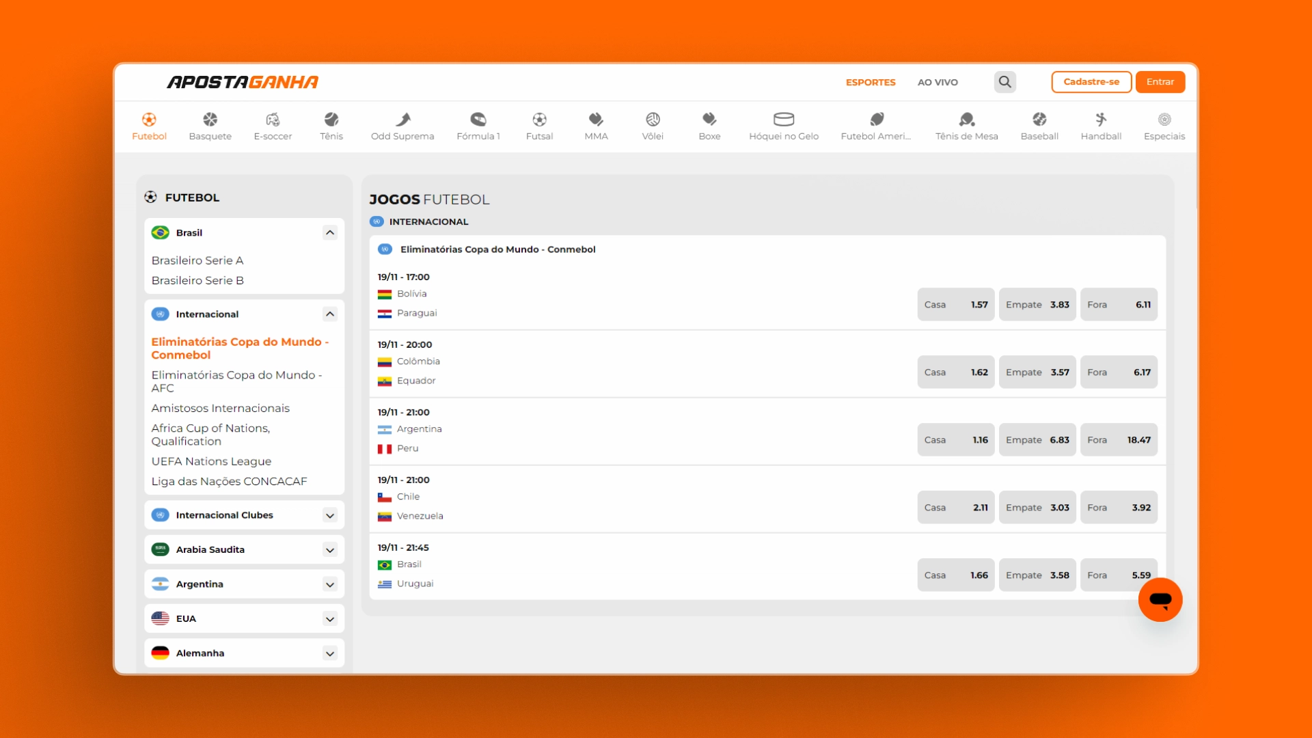This screenshot has height=738, width=1312.
Task: Bet Fora 18.47 on Argentina vs Peru
Action: [1119, 440]
